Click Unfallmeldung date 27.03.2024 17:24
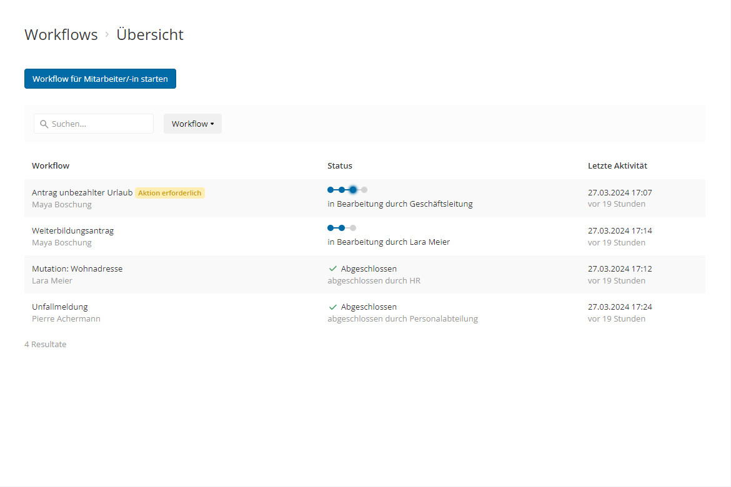 click(620, 307)
